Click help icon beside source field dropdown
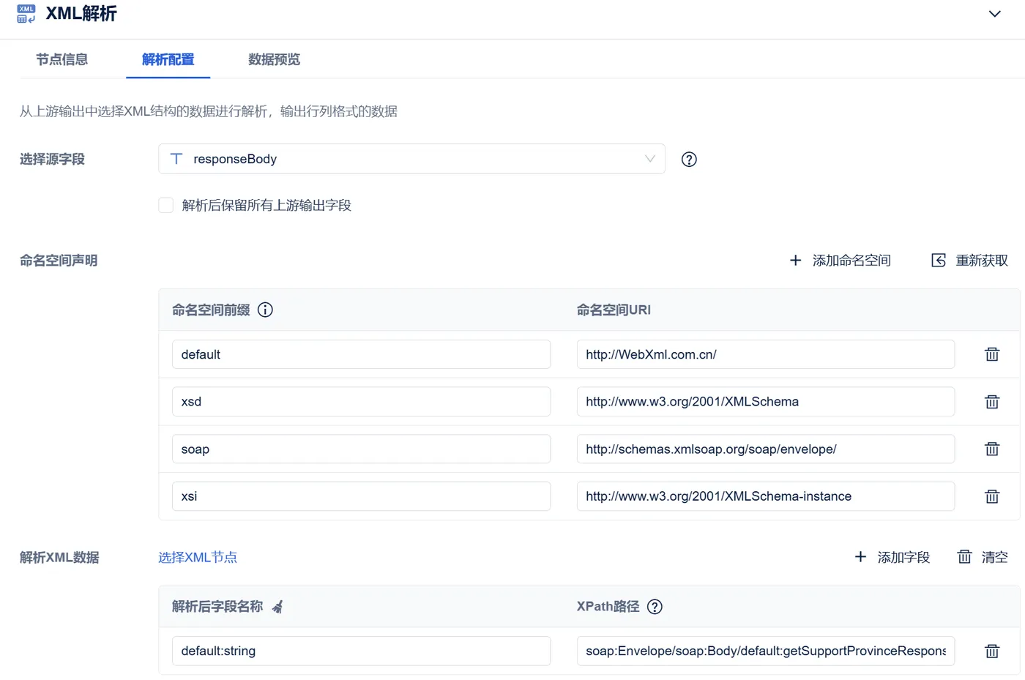Screen dimensions: 1025x680 click(689, 160)
